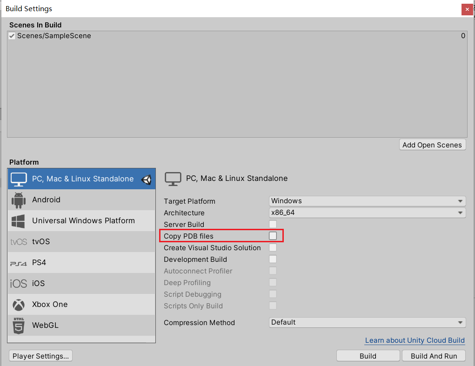
Task: Select Xbox One platform row
Action: [x=81, y=305]
